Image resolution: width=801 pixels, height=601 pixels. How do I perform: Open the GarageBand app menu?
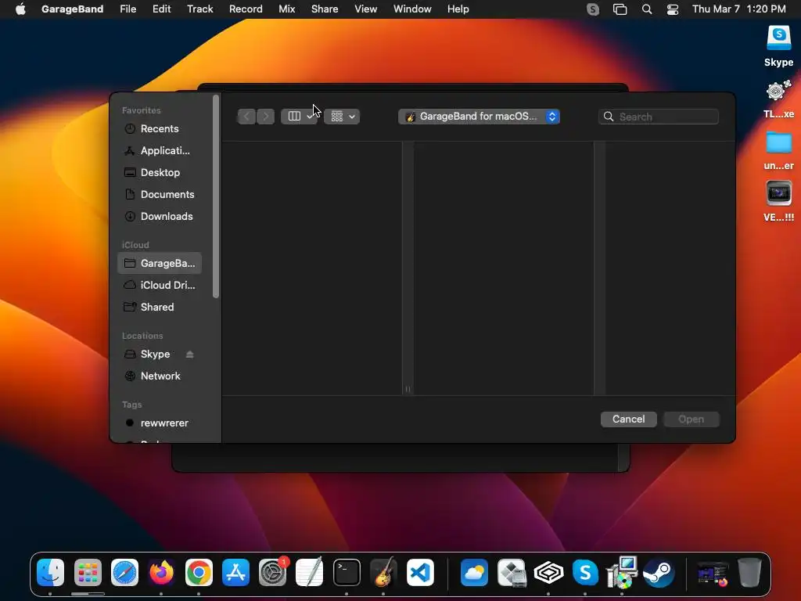[x=72, y=9]
